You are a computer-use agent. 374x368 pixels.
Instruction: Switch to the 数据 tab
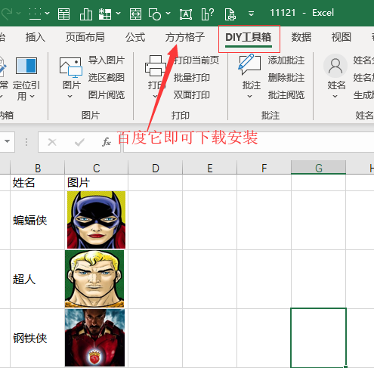(301, 37)
